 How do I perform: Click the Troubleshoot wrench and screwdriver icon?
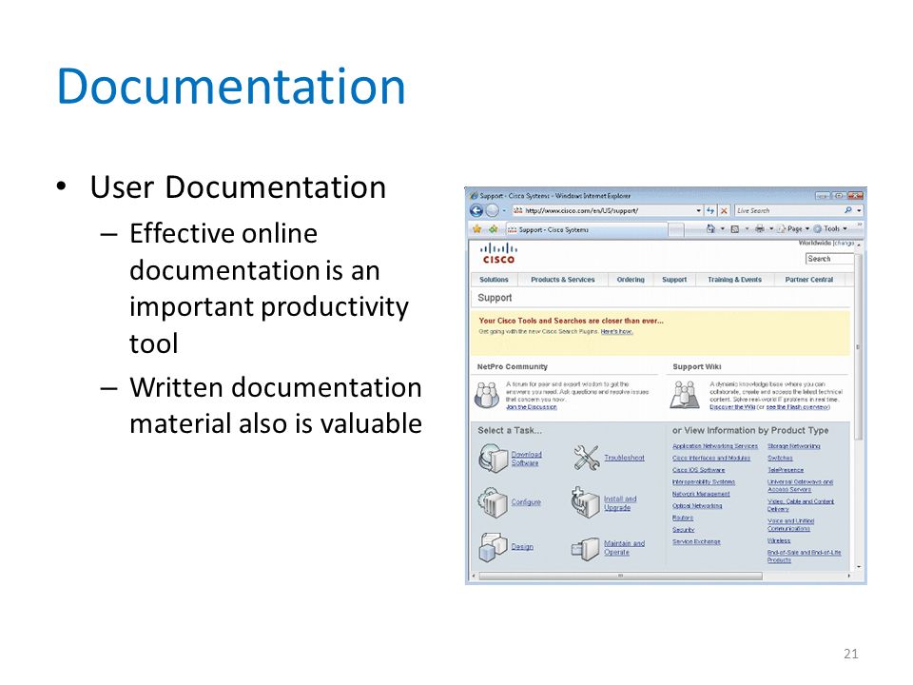pos(586,458)
